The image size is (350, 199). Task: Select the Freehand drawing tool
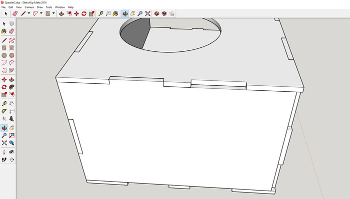(11, 40)
